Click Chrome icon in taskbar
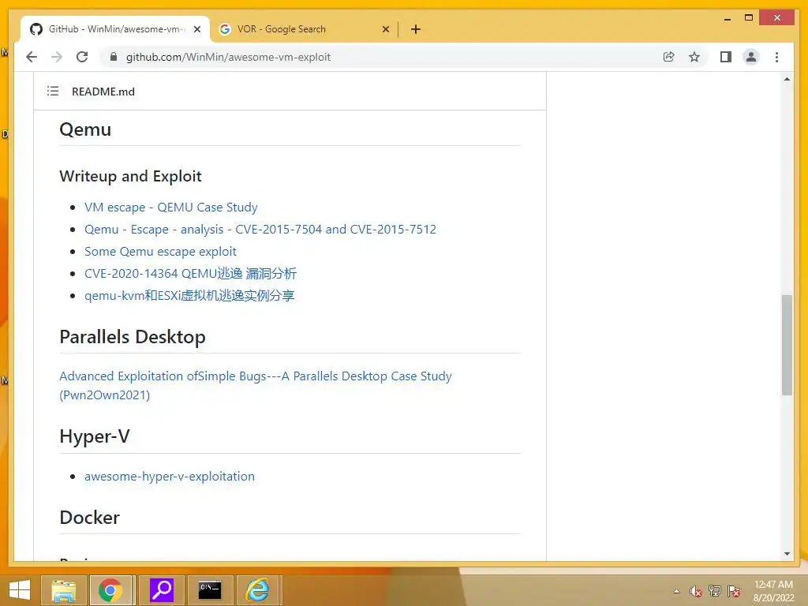808x606 pixels. tap(110, 590)
